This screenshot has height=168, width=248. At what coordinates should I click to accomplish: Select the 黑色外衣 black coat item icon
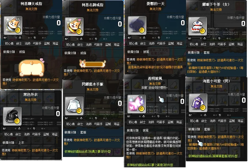coord(12,116)
